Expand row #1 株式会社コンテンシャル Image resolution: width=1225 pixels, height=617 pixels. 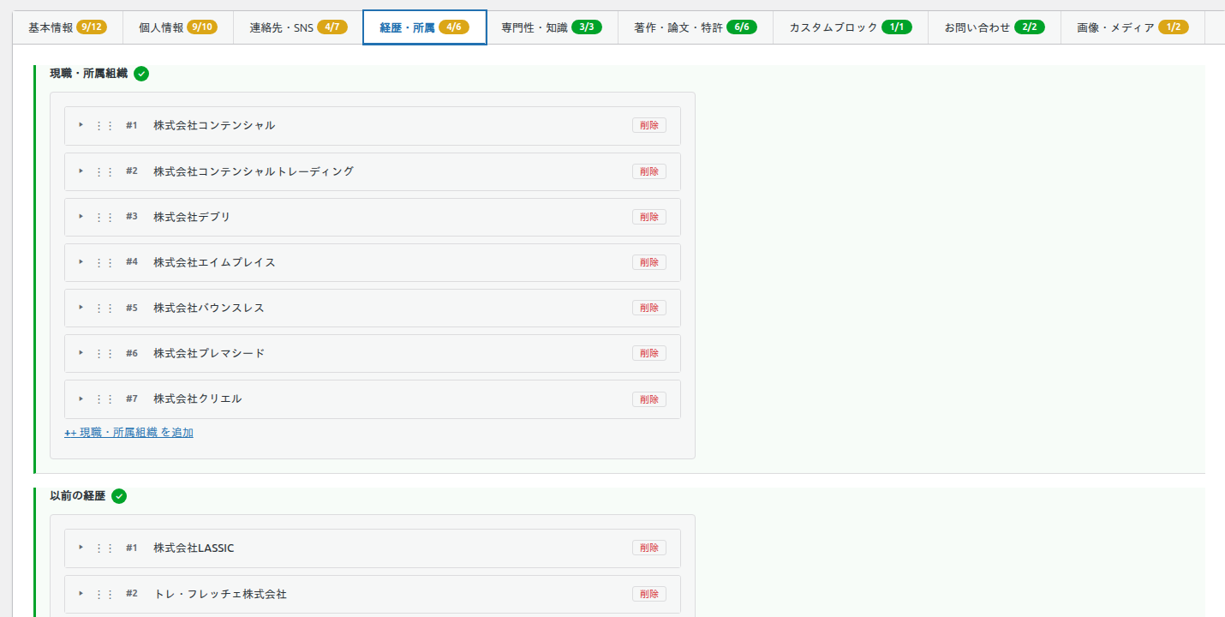tap(81, 125)
